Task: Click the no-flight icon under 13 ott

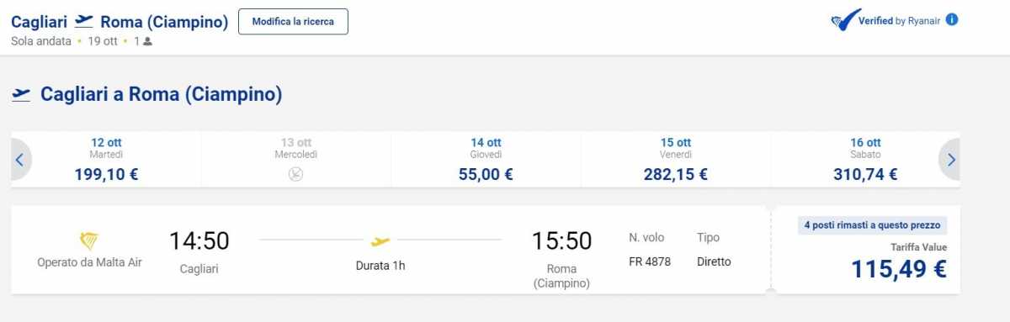Action: coord(296,175)
